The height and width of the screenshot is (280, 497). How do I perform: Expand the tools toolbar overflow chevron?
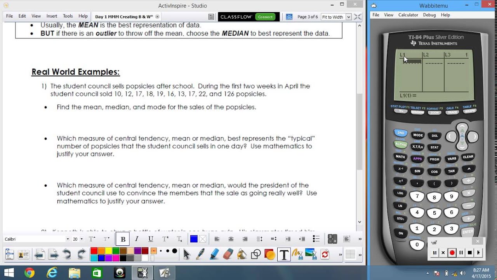click(341, 255)
